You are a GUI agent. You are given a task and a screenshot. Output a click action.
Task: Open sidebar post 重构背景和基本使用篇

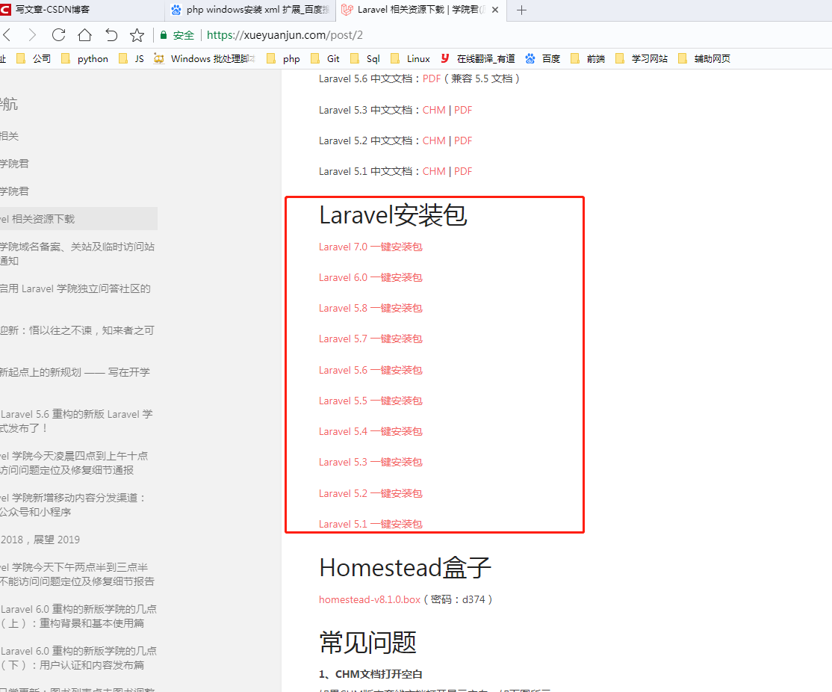[x=78, y=616]
